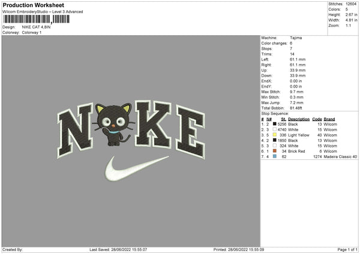Image resolution: width=360 pixels, height=254 pixels.
Task: Click the "Last Saved" timestamp in the footer
Action: [x=118, y=249]
